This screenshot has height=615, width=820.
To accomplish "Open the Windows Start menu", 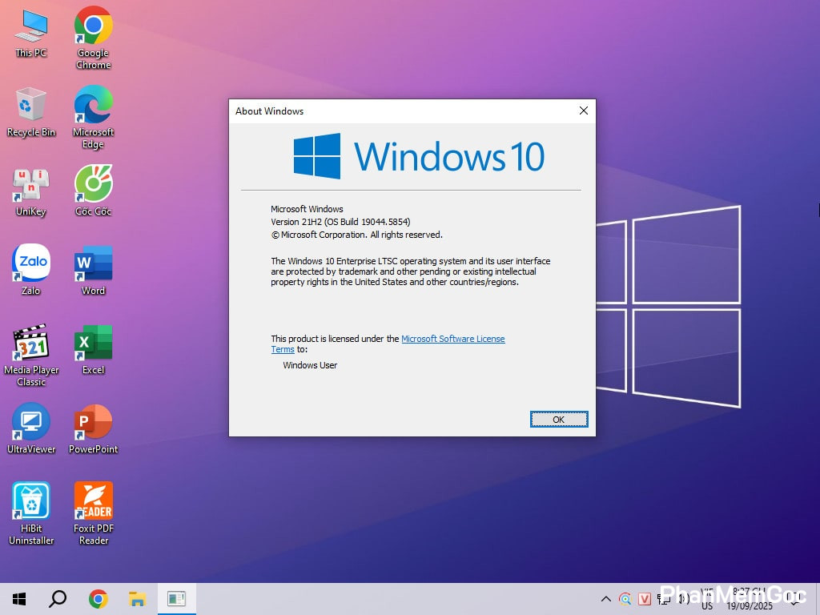I will (x=19, y=599).
